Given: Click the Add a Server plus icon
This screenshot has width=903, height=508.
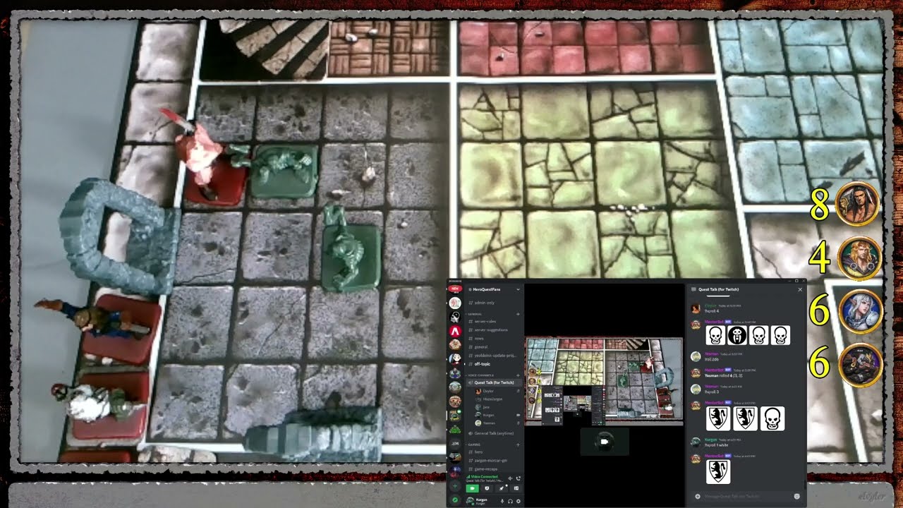Looking at the screenshot, I should coord(455,486).
